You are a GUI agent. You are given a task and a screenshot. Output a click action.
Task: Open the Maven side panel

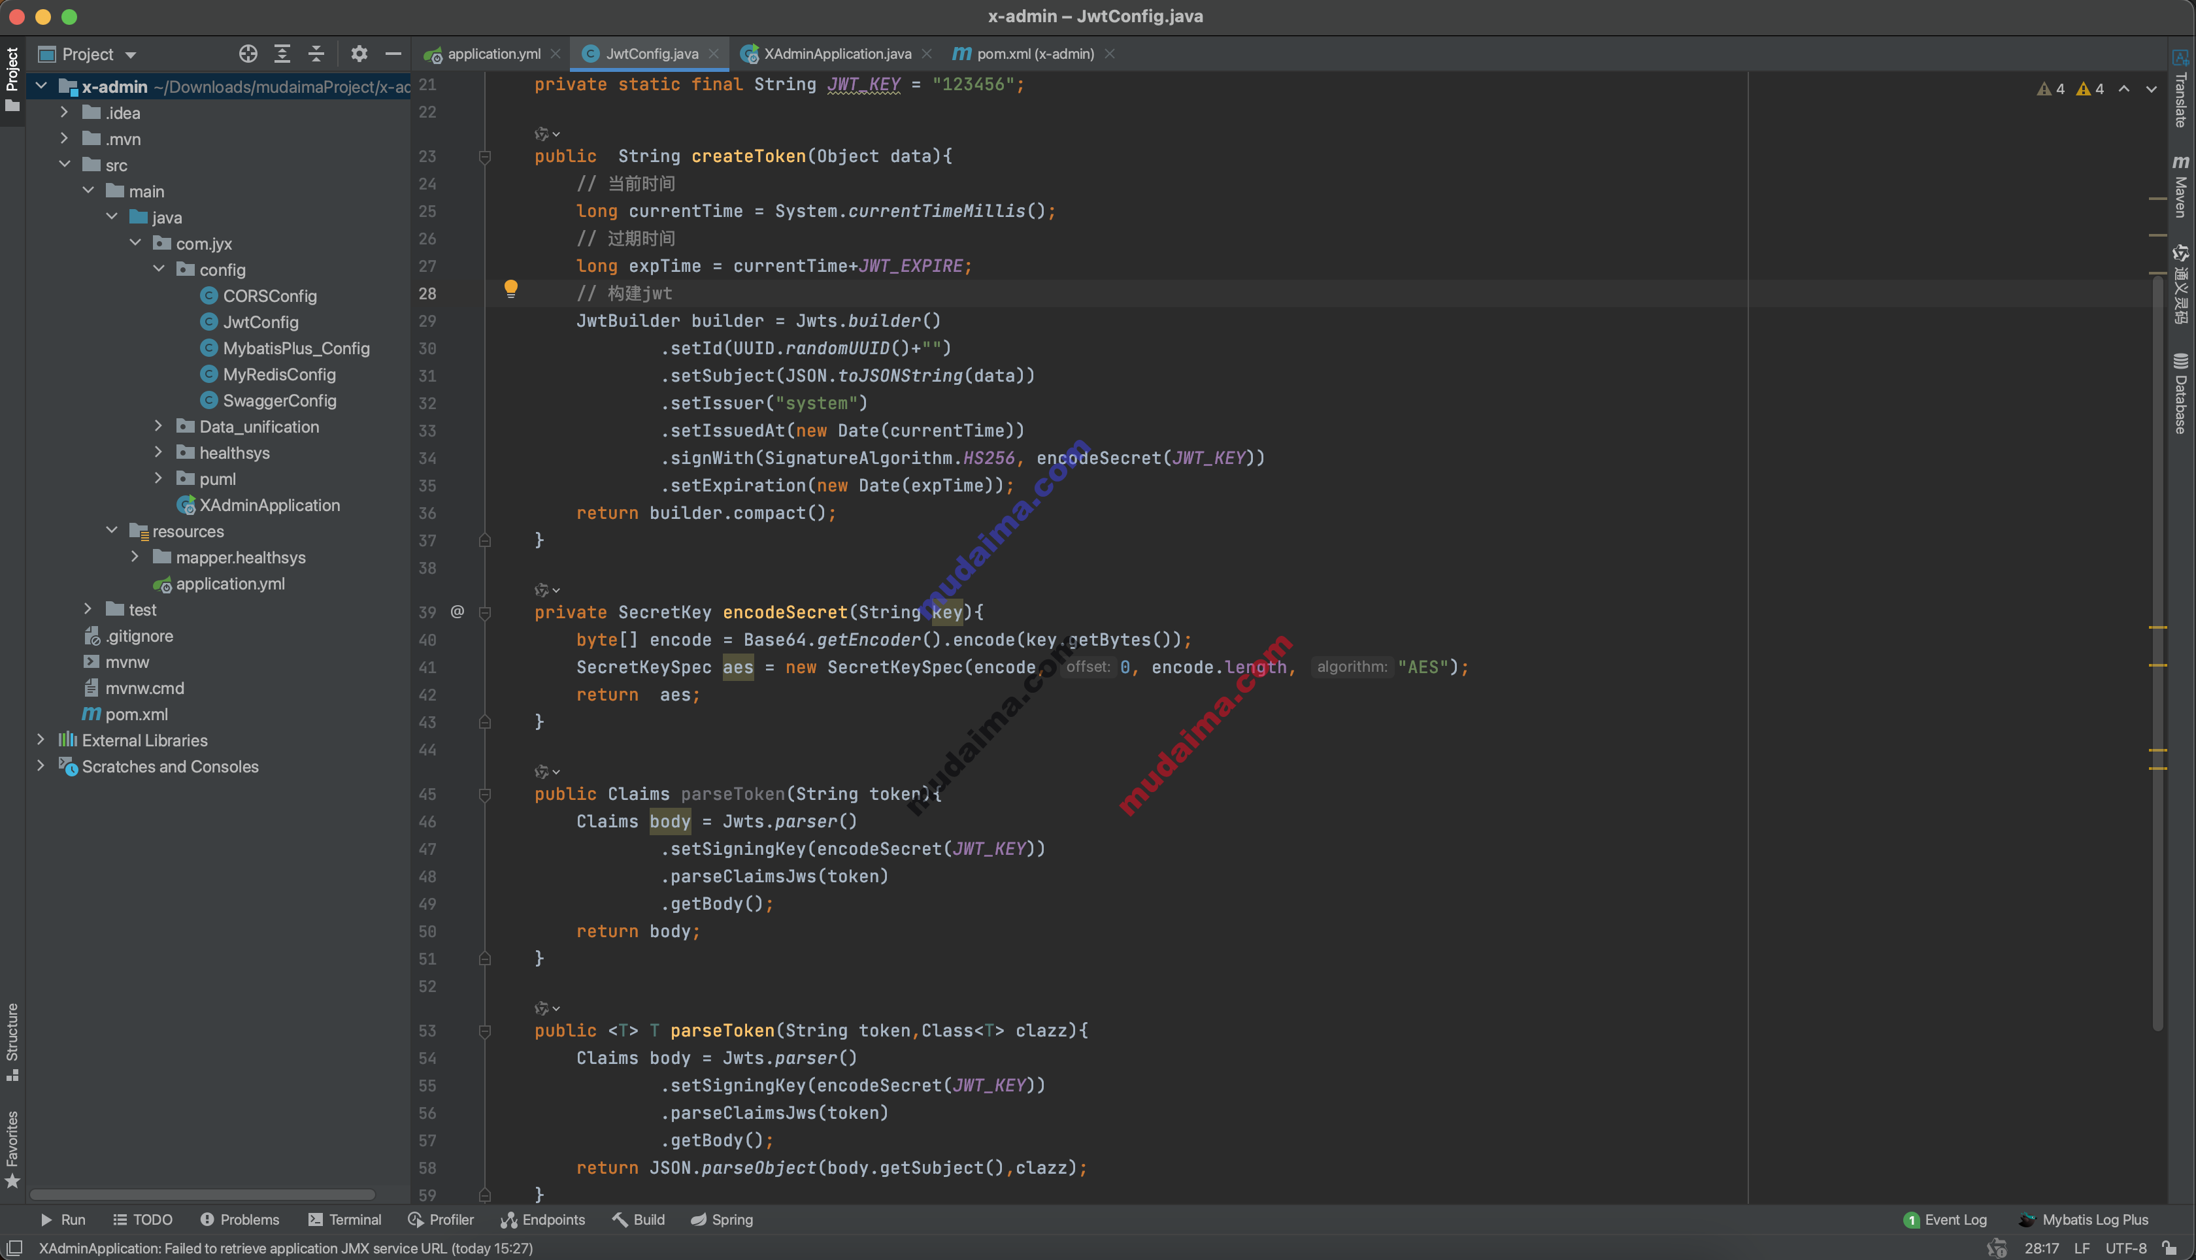tap(2180, 186)
